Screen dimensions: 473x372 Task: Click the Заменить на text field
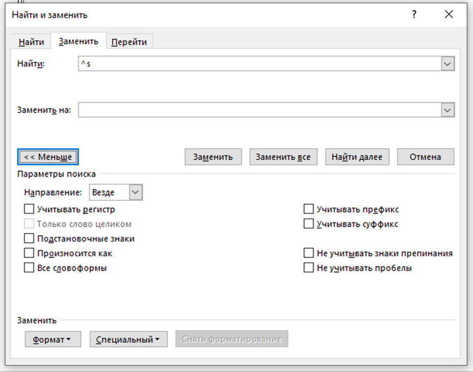click(x=260, y=110)
